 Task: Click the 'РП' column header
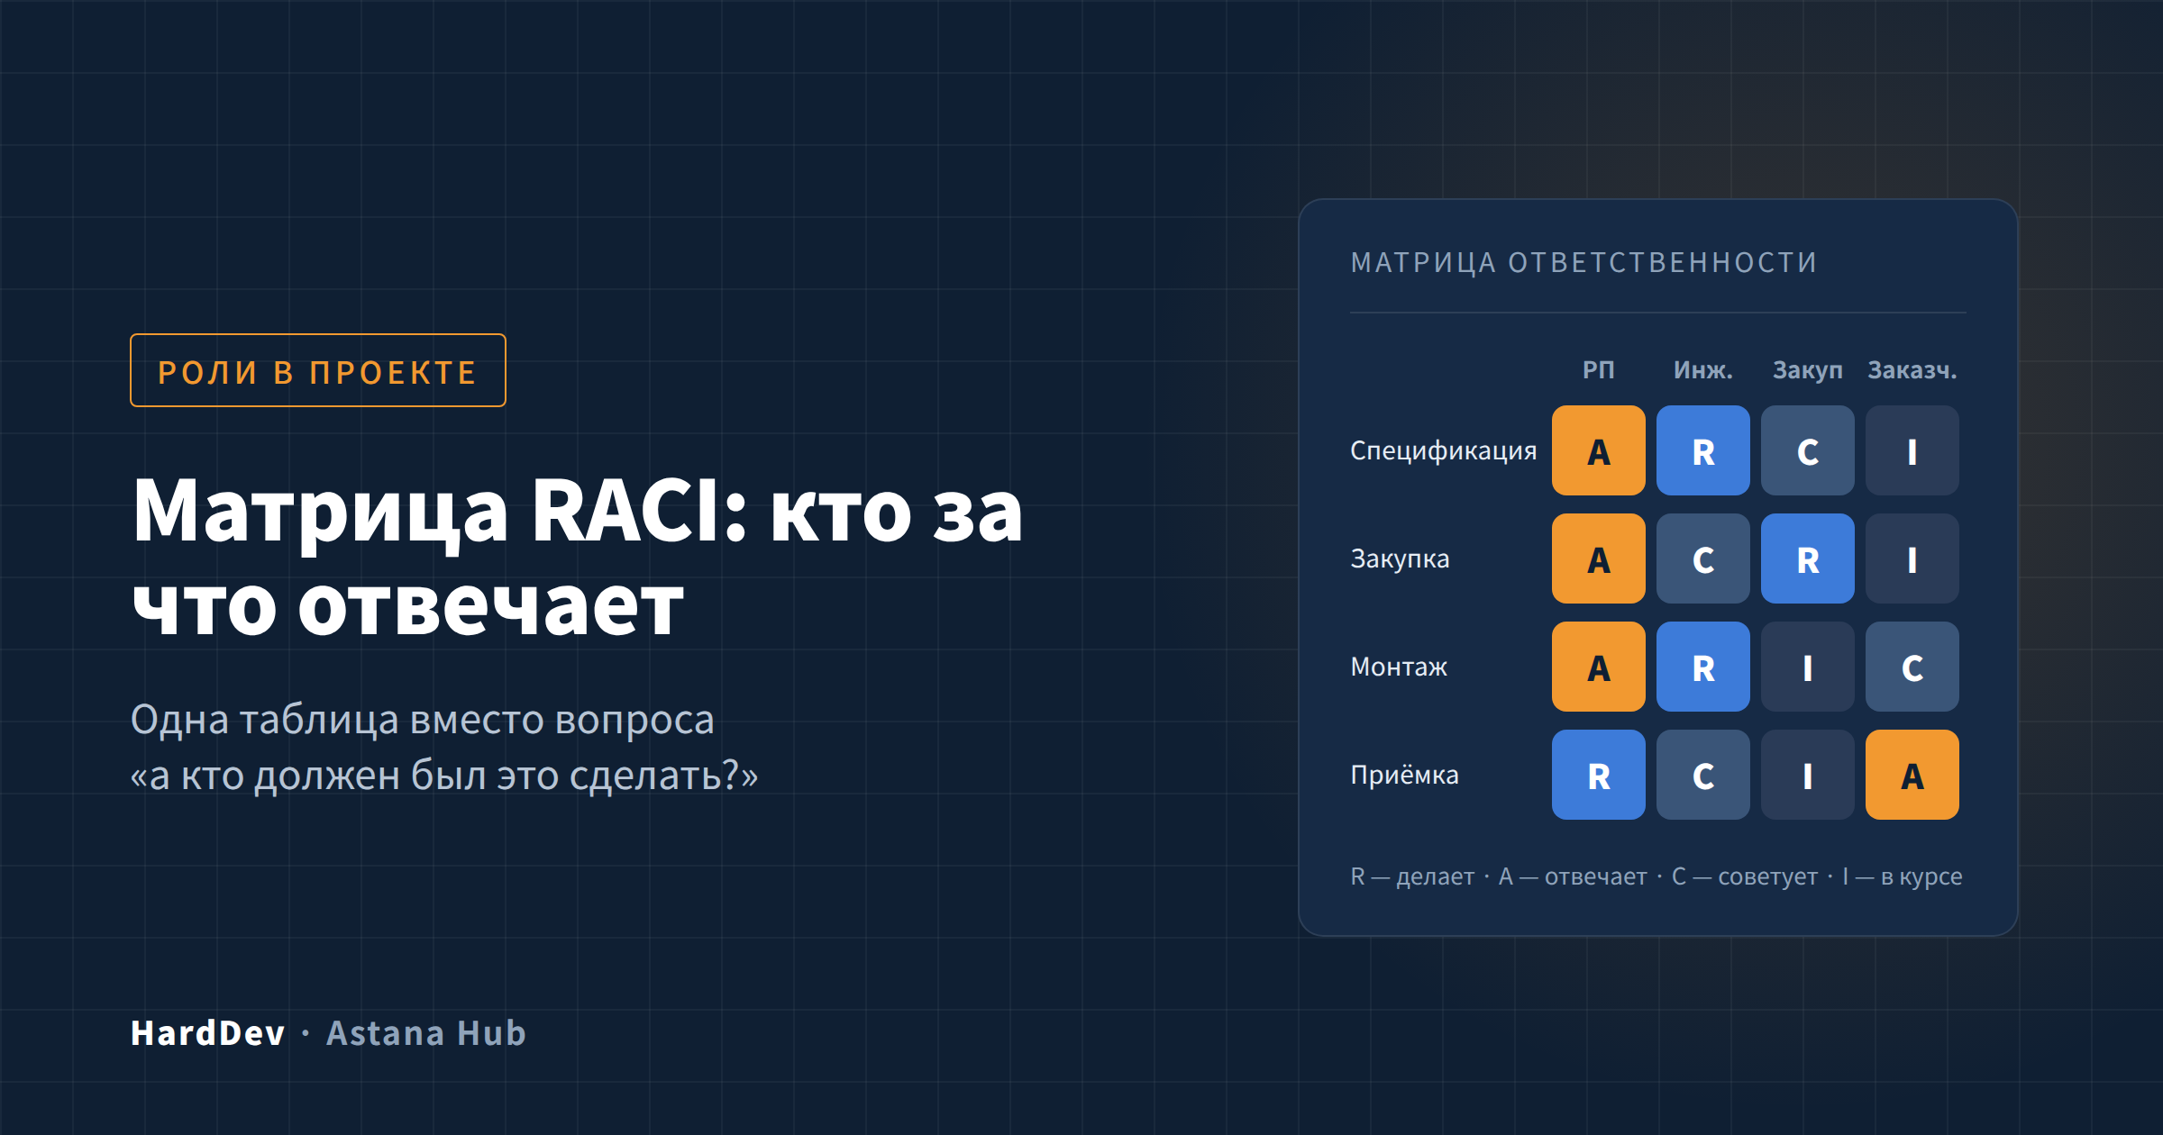coord(1599,369)
